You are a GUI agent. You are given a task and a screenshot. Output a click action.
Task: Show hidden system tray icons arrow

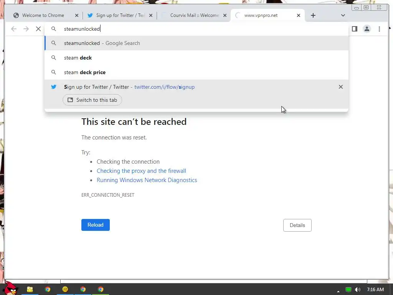pyautogui.click(x=339, y=291)
